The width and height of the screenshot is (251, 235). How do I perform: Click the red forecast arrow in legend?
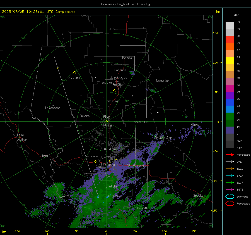click(230, 155)
